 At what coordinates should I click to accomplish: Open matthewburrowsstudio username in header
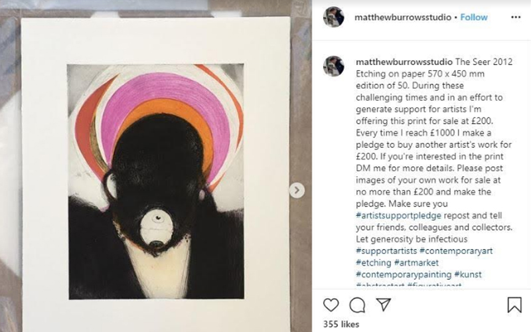403,17
